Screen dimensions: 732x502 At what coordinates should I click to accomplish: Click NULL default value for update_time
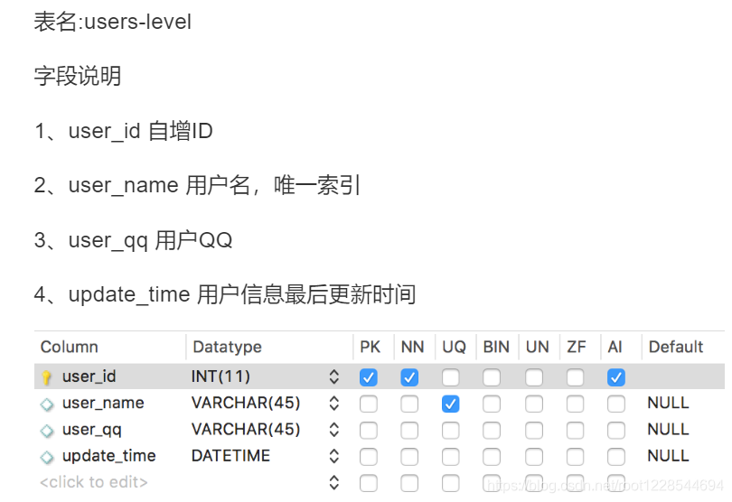click(668, 456)
